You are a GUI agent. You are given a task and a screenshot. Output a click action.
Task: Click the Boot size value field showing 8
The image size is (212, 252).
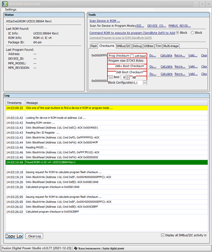click(x=124, y=77)
